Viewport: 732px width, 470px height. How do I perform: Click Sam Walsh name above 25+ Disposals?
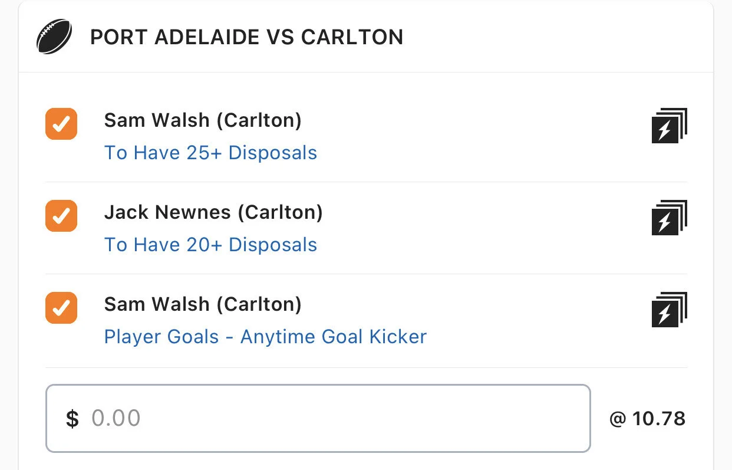(157, 120)
